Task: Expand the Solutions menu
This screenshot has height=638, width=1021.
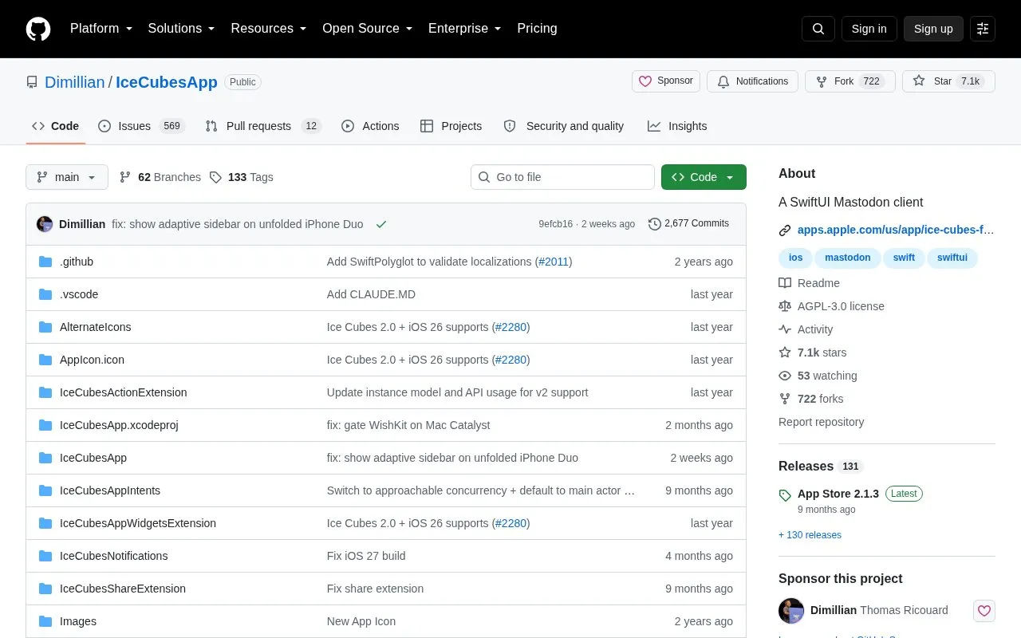Action: (x=181, y=29)
